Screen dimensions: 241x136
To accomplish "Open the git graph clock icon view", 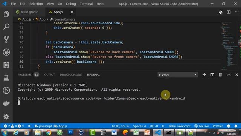I will [6, 90].
